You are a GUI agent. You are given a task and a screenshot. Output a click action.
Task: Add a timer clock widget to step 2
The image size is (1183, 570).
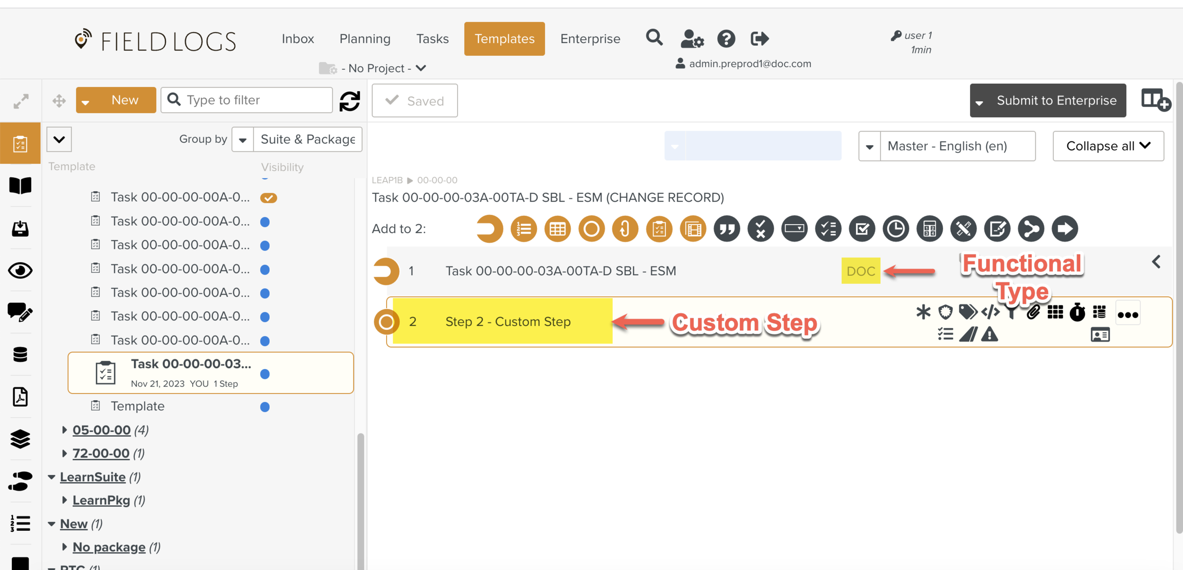(896, 229)
